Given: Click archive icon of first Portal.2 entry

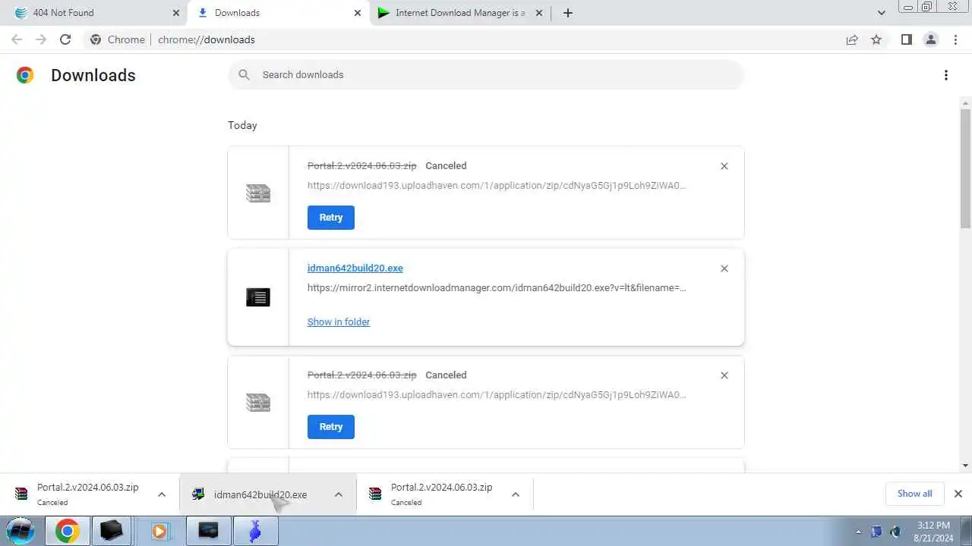Looking at the screenshot, I should click(258, 193).
